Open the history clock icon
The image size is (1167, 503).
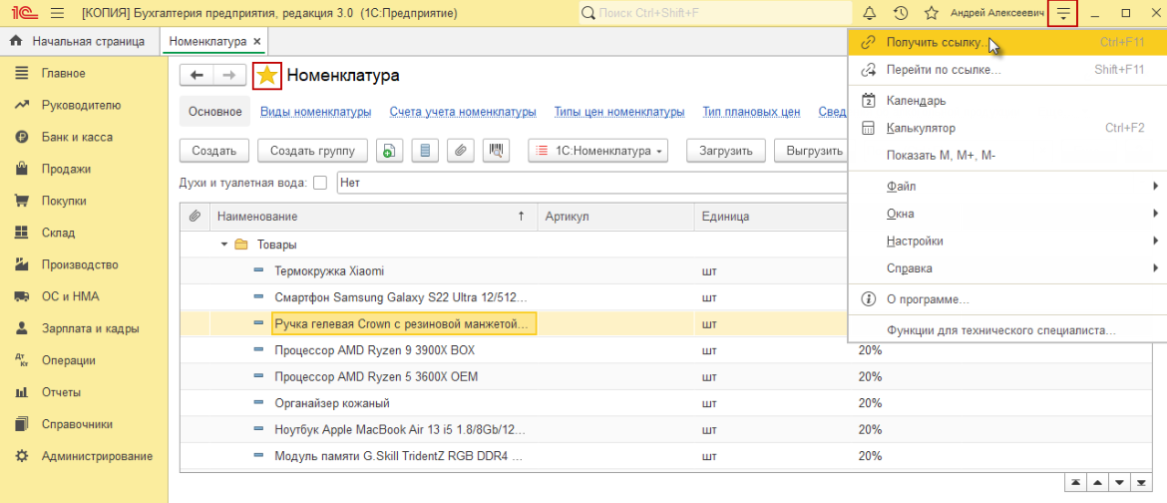900,13
